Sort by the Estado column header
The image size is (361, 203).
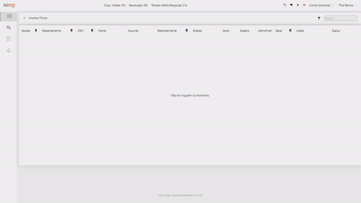pyautogui.click(x=197, y=31)
